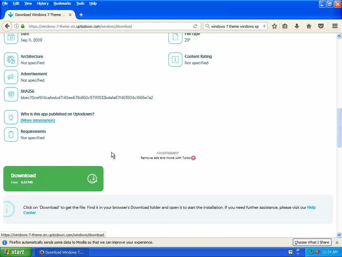The image size is (342, 257).
Task: Click the Date calendar icon
Action: (x=11, y=38)
